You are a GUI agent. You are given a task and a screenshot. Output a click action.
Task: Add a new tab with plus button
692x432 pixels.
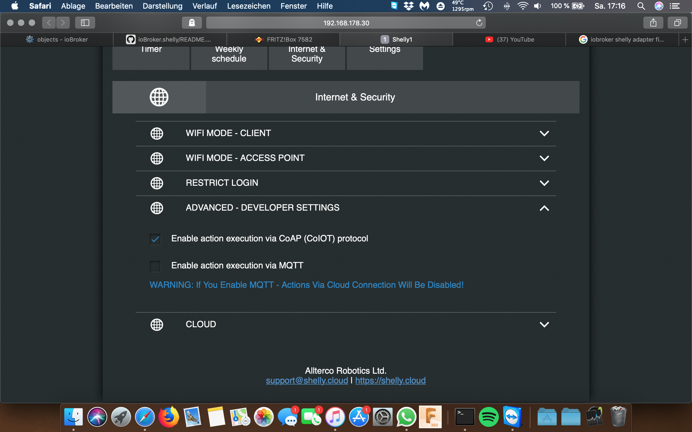(685, 39)
